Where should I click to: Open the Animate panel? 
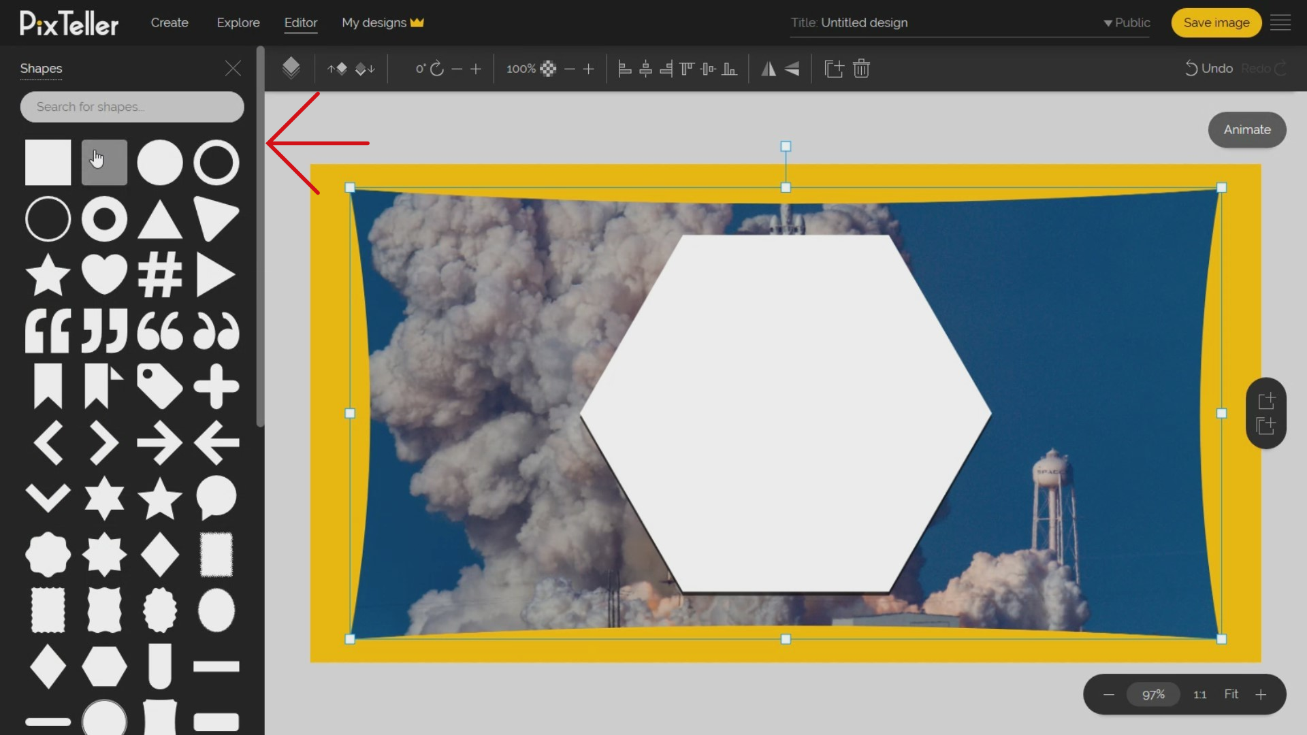[x=1247, y=129]
